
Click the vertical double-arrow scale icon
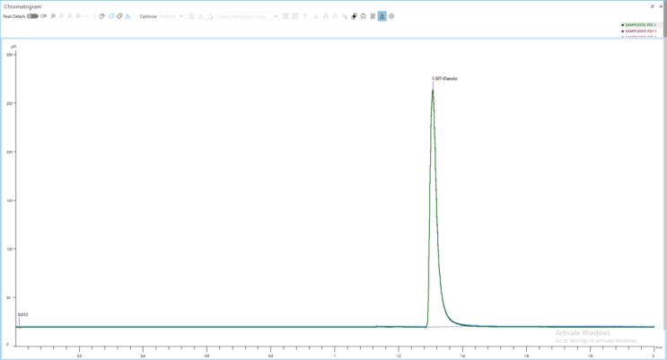click(94, 16)
